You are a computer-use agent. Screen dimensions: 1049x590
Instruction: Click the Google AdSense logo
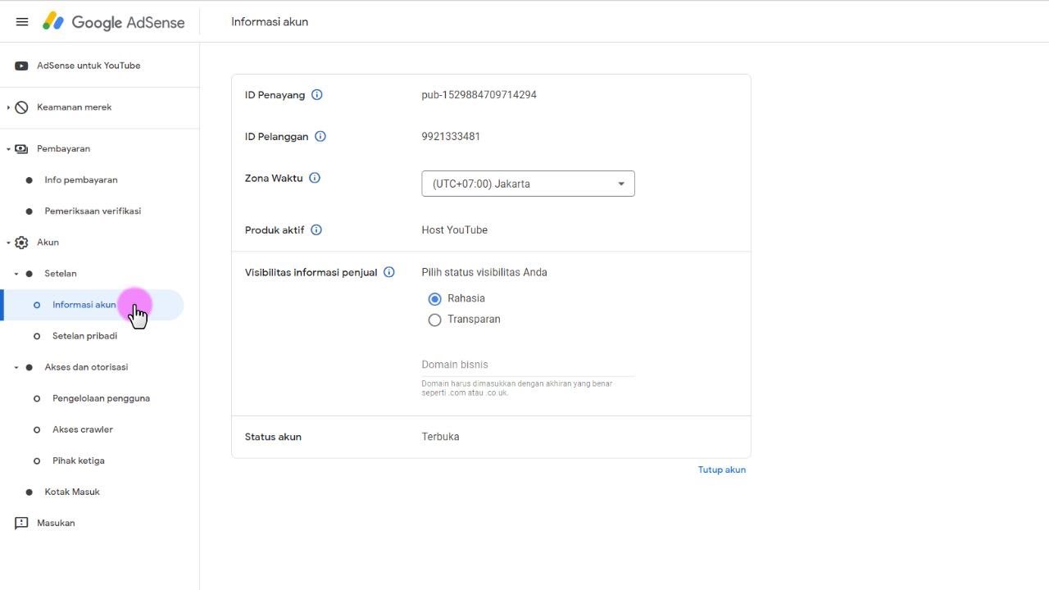click(114, 22)
